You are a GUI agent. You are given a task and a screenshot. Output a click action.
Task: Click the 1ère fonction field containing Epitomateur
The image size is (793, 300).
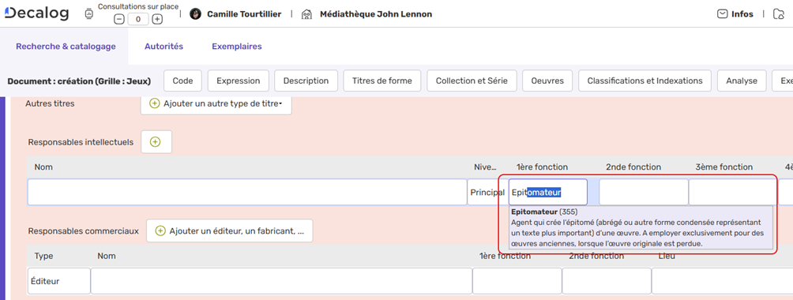[x=547, y=193]
